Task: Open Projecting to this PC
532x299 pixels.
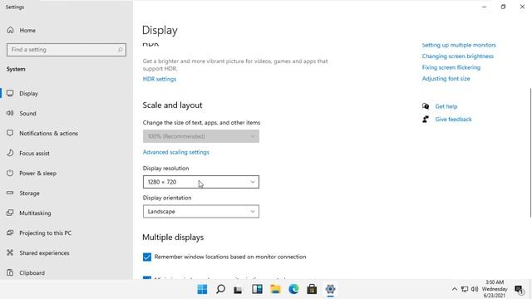Action: click(45, 233)
